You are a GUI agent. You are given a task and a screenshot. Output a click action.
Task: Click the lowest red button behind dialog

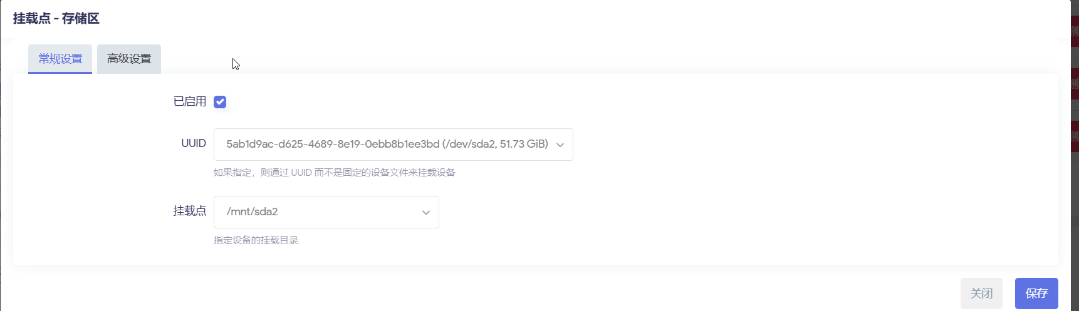[x=1075, y=136]
